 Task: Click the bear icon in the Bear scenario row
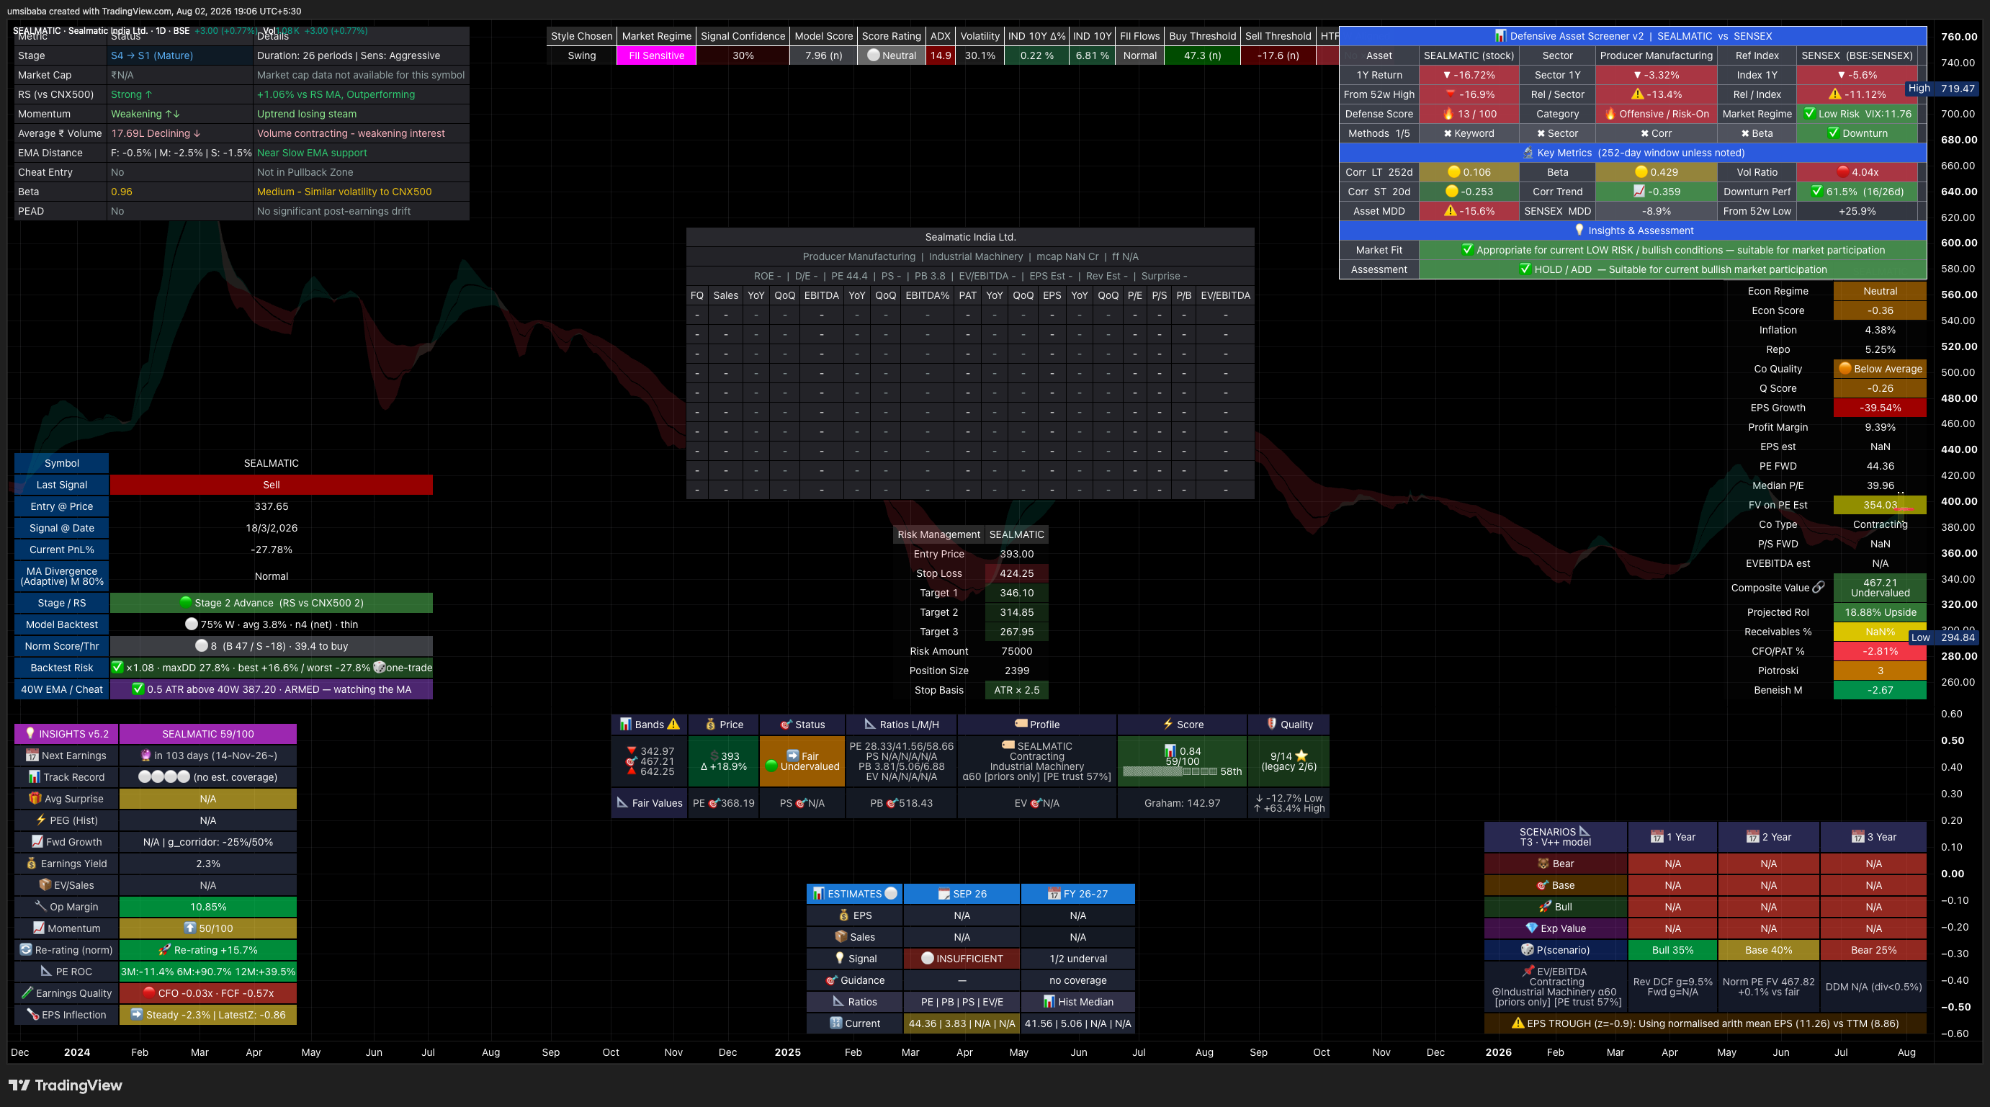tap(1543, 864)
